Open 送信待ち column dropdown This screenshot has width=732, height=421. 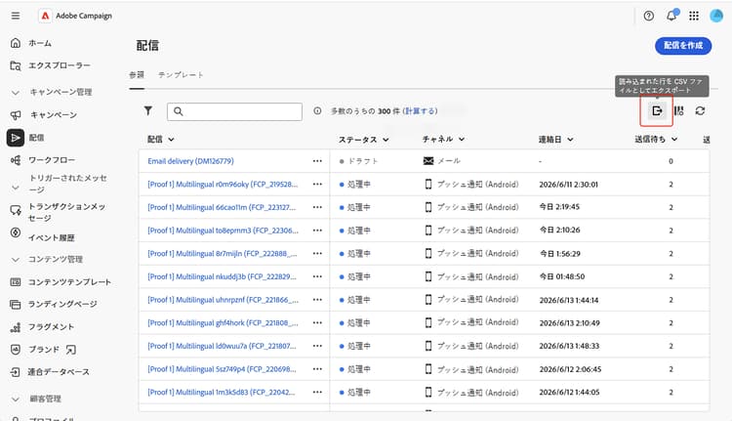coord(674,140)
